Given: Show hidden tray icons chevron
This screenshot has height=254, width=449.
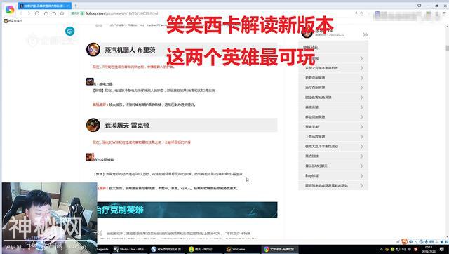Looking at the screenshot, I should coord(381,250).
